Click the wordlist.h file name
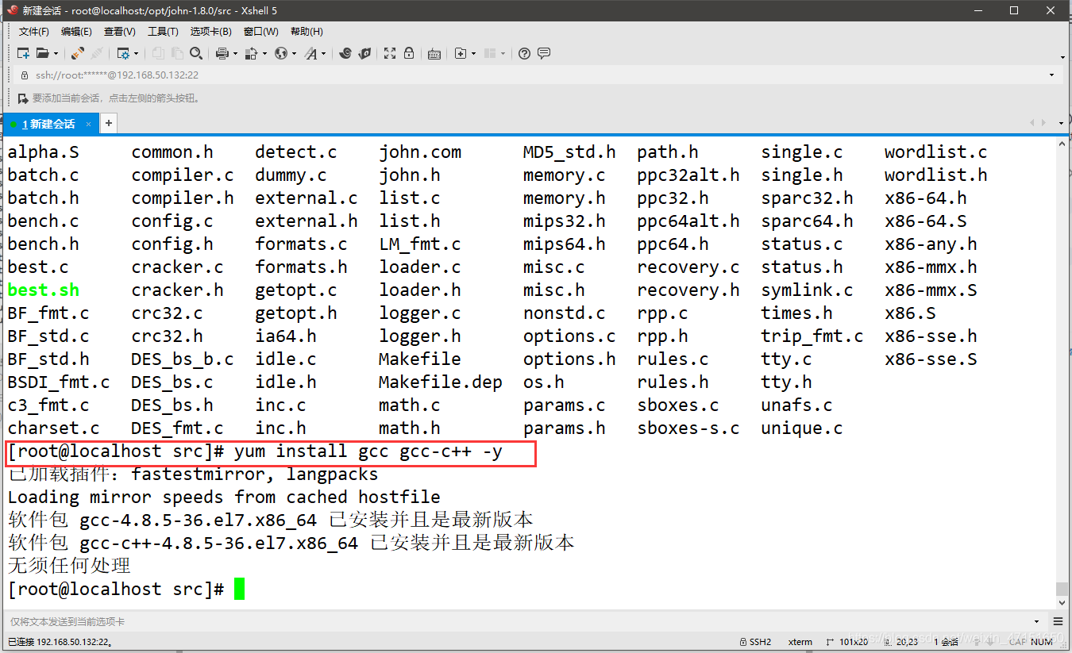Screen dimensions: 1072x653 click(x=936, y=175)
